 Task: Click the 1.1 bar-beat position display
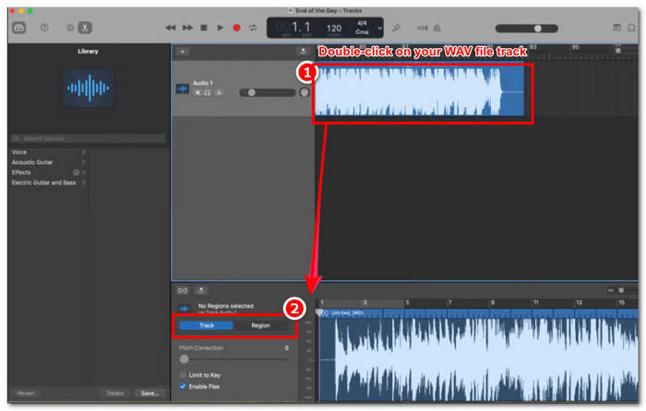click(x=300, y=28)
